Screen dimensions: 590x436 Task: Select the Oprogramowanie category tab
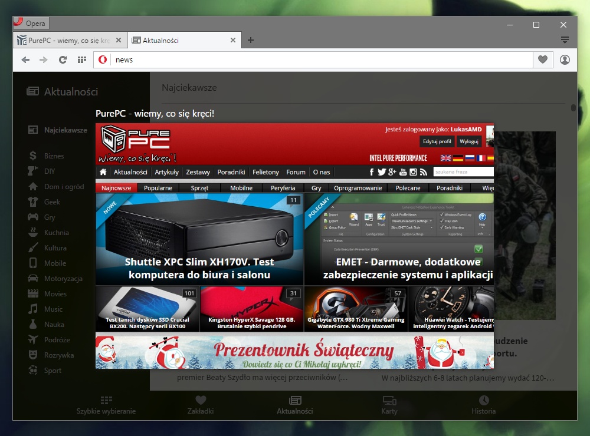[x=358, y=188]
